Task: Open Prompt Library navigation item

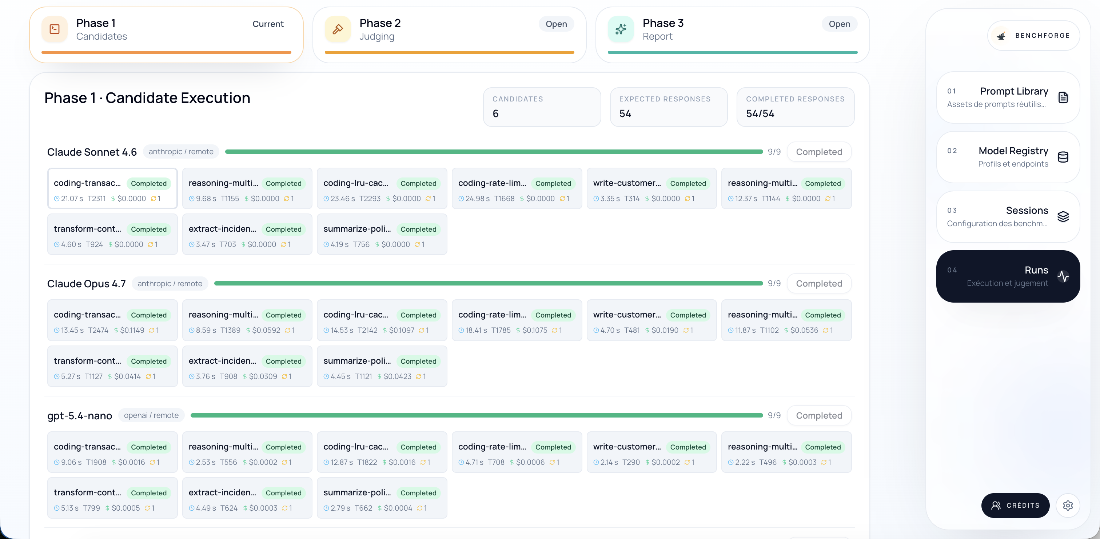Action: 1008,97
